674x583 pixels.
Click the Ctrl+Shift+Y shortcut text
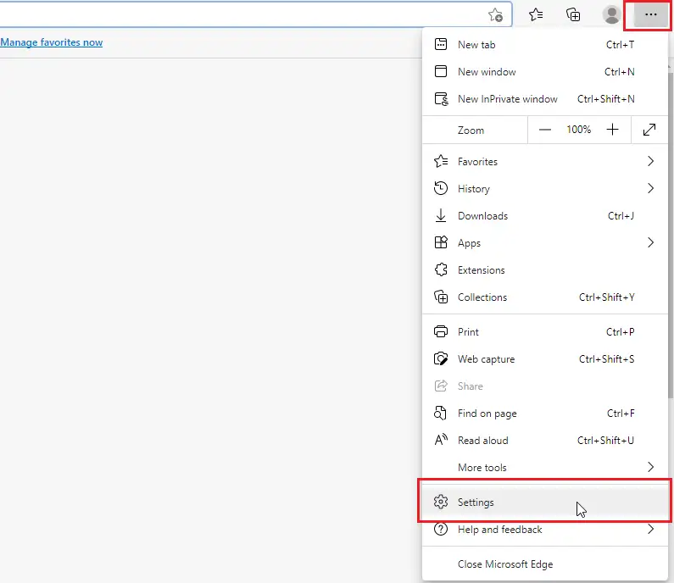[x=606, y=297]
